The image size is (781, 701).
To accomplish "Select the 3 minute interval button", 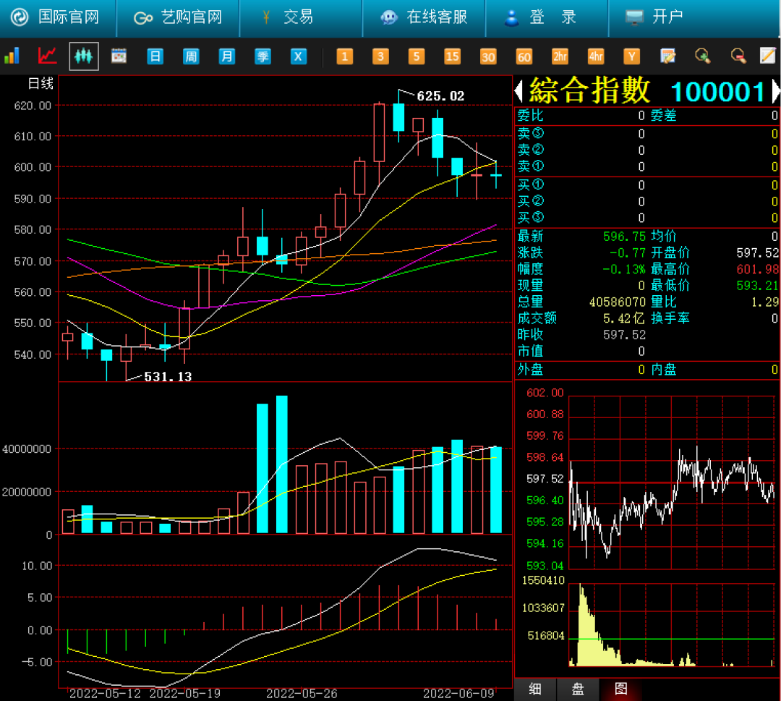I will [x=380, y=56].
